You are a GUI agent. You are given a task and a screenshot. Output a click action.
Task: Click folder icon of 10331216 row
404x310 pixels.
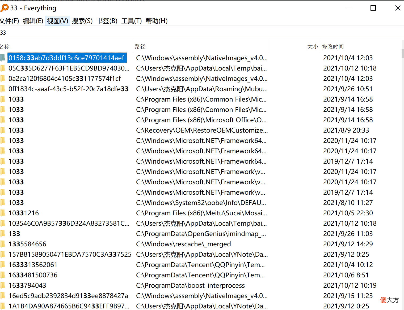[x=3, y=213]
